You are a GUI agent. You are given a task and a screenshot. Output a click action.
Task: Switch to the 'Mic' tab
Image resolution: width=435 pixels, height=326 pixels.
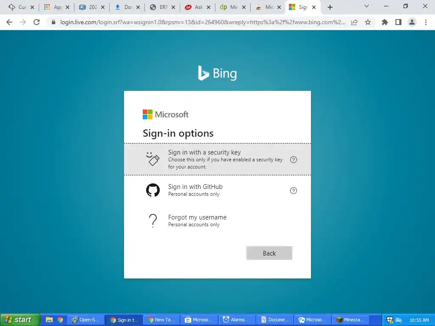pyautogui.click(x=265, y=7)
